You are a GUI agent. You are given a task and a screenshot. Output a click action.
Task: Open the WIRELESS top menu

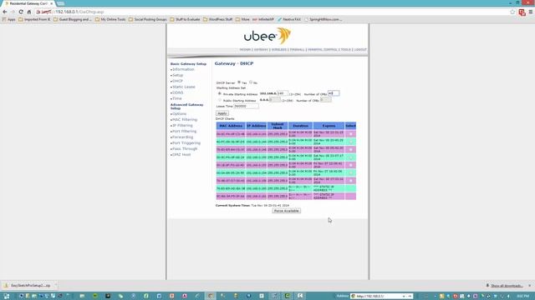(278, 50)
